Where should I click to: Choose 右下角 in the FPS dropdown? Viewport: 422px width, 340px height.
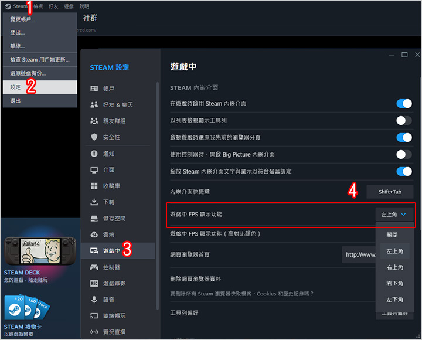[x=395, y=284]
